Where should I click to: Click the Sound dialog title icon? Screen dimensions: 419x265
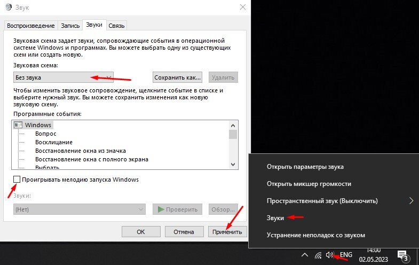pos(9,7)
